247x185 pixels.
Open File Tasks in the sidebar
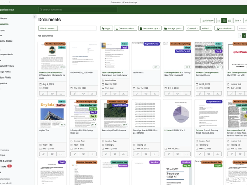pos(6,166)
